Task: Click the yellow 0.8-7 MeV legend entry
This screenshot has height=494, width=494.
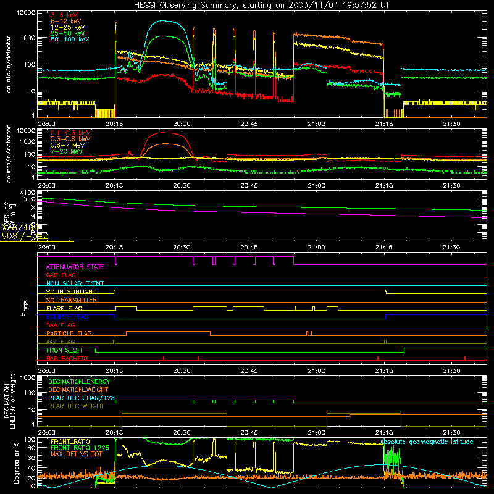Action: pyautogui.click(x=67, y=145)
